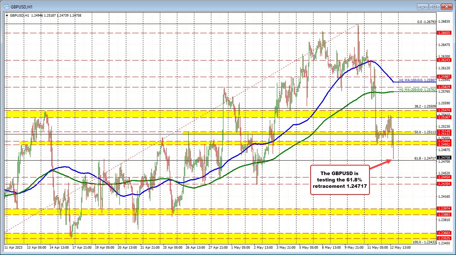
Task: Click the Fibonacci label 38.2 - 1.25509
Action: pyautogui.click(x=425, y=106)
